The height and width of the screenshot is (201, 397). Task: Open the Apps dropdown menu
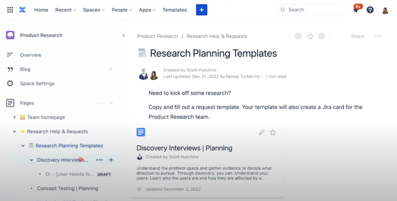click(147, 10)
